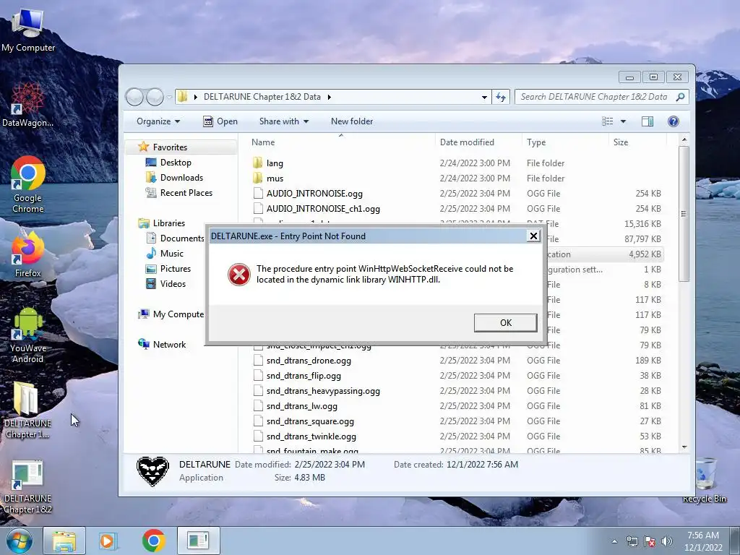Click the file list scroll down arrow
This screenshot has width=740, height=555.
(684, 447)
